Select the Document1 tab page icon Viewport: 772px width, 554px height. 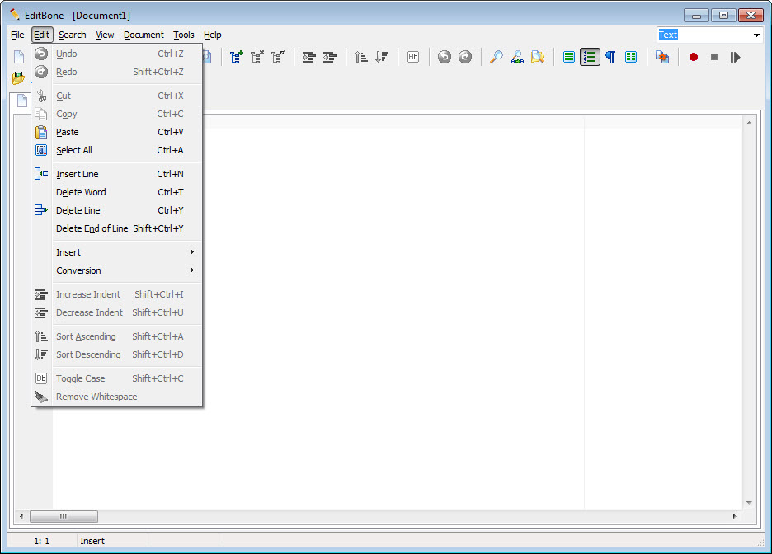(22, 101)
